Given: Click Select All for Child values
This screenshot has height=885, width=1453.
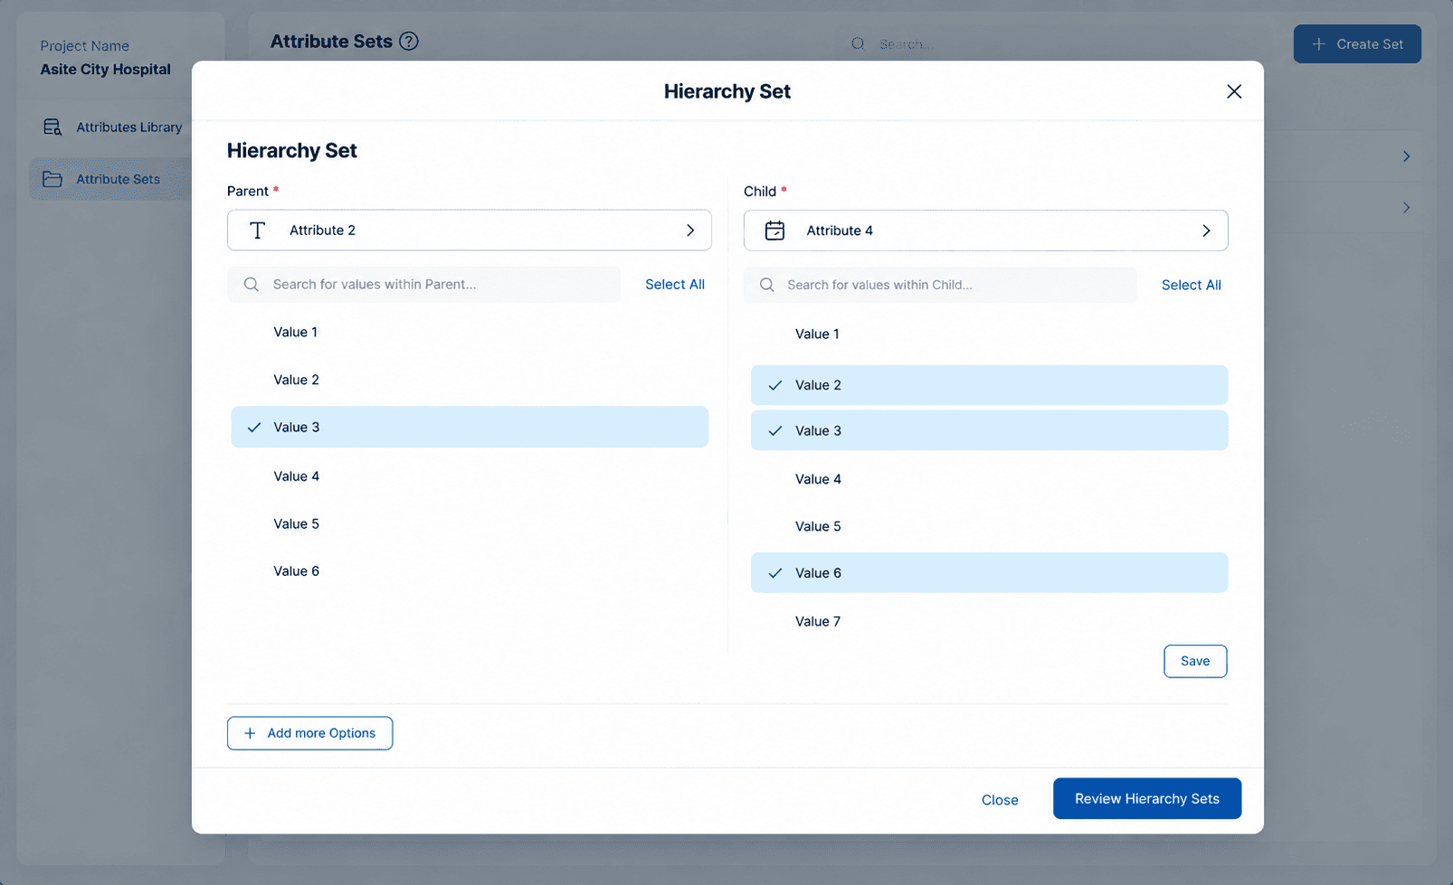Looking at the screenshot, I should 1191,285.
